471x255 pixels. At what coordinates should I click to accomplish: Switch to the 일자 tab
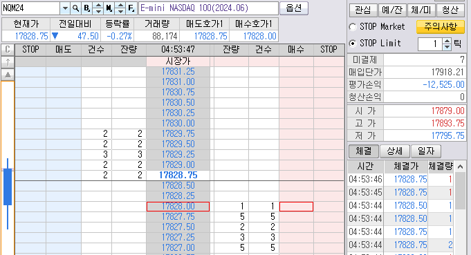(426, 151)
